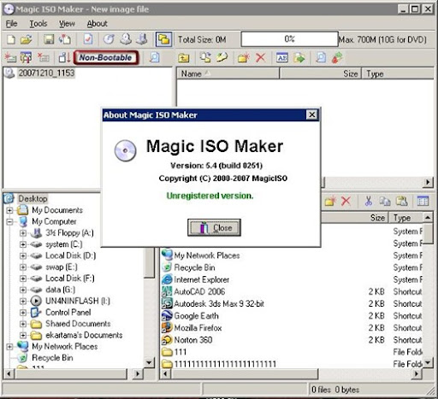Select Internet Explorer in file list
The width and height of the screenshot is (438, 399).
pos(202,279)
